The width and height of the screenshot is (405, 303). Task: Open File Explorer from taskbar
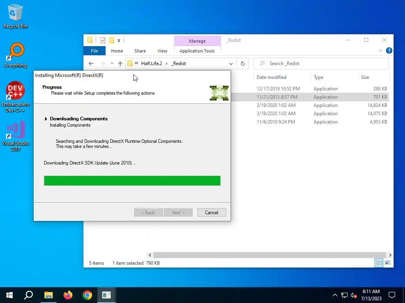[x=48, y=295]
